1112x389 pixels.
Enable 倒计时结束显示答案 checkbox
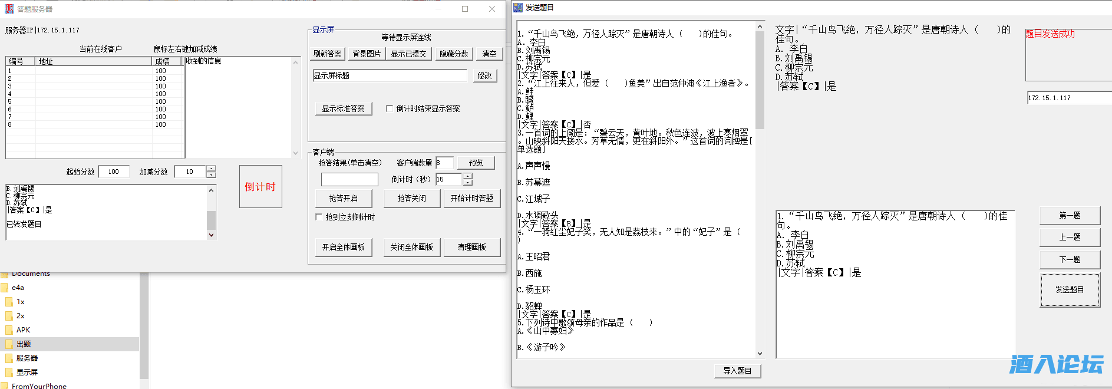pyautogui.click(x=390, y=108)
